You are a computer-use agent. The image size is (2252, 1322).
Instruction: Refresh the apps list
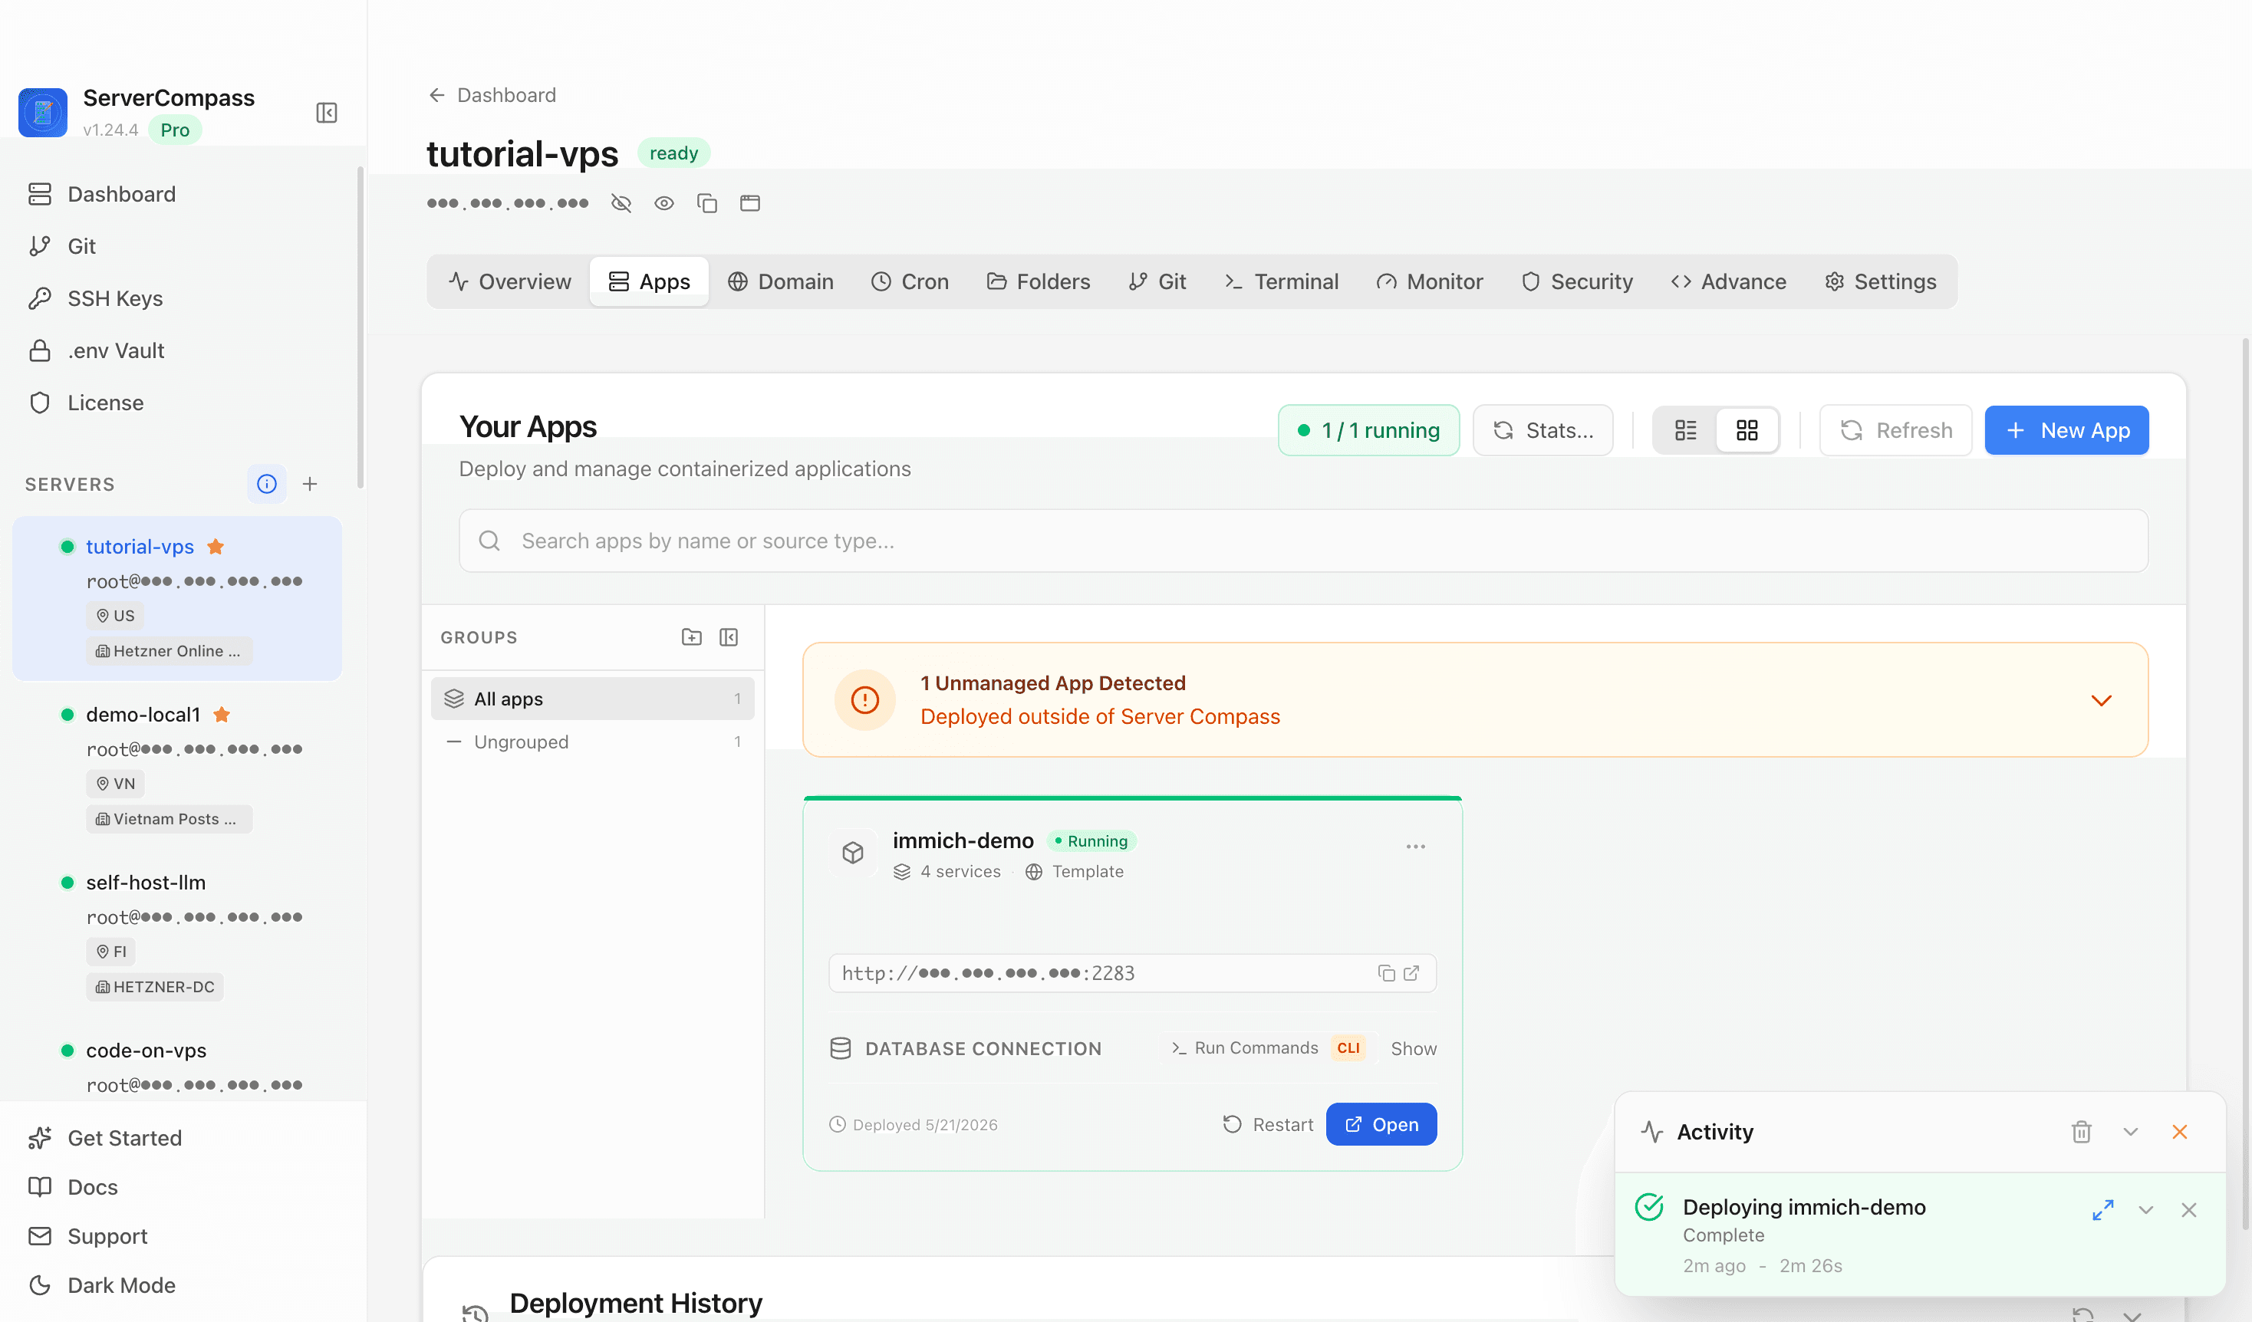[1895, 430]
